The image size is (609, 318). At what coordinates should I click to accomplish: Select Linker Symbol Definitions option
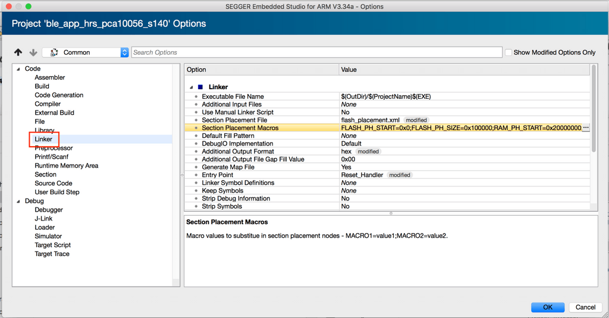pyautogui.click(x=238, y=183)
